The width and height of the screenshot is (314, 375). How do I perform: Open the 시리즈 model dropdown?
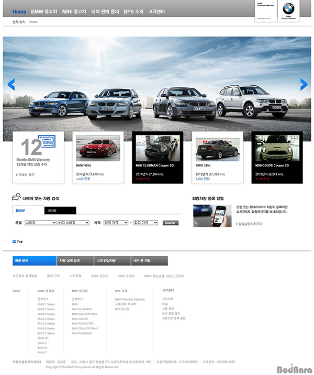click(40, 223)
